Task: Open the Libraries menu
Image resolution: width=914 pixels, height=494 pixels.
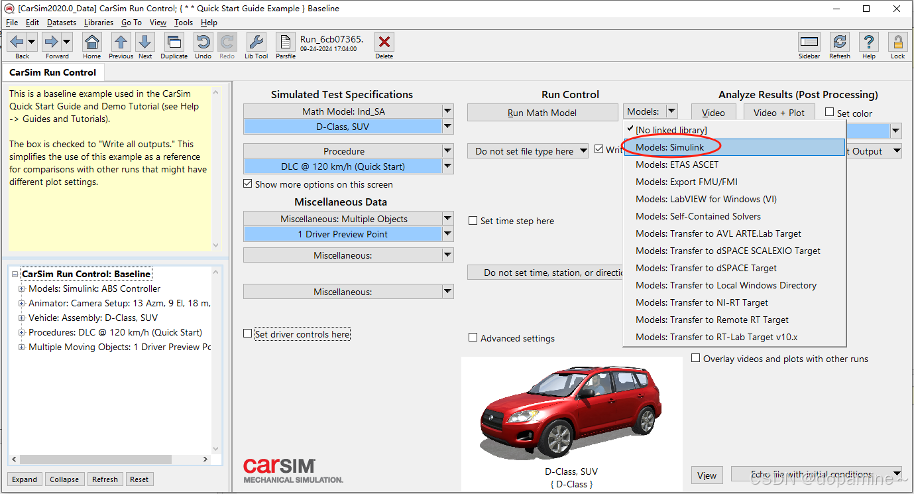Action: [99, 23]
